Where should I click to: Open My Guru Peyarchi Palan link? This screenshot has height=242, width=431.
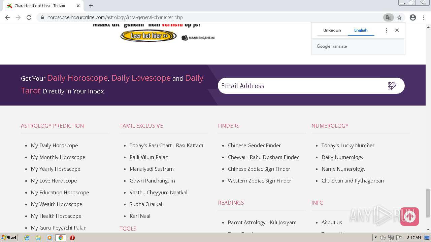(x=59, y=228)
